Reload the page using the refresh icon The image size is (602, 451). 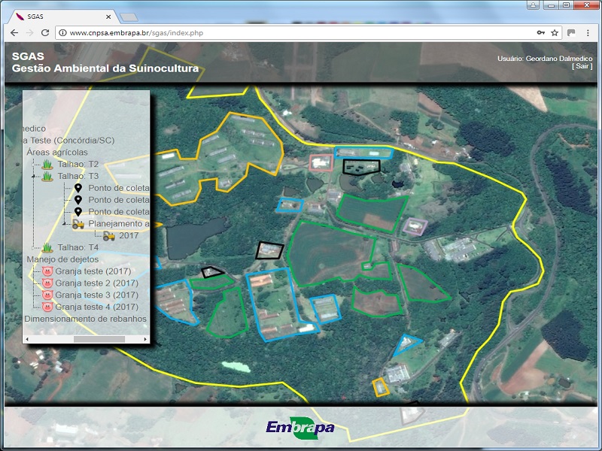point(45,33)
